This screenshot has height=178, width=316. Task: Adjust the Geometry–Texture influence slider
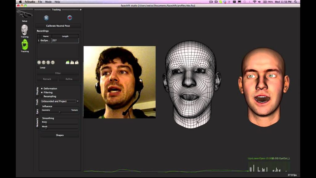click(x=60, y=112)
